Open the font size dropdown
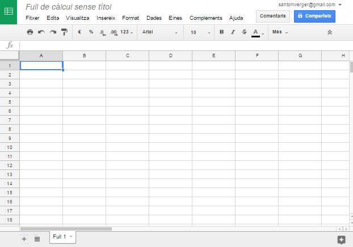This screenshot has height=247, width=353. pos(200,32)
